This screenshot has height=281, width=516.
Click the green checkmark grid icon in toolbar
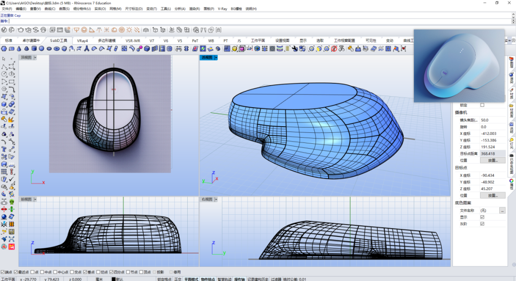click(x=203, y=49)
